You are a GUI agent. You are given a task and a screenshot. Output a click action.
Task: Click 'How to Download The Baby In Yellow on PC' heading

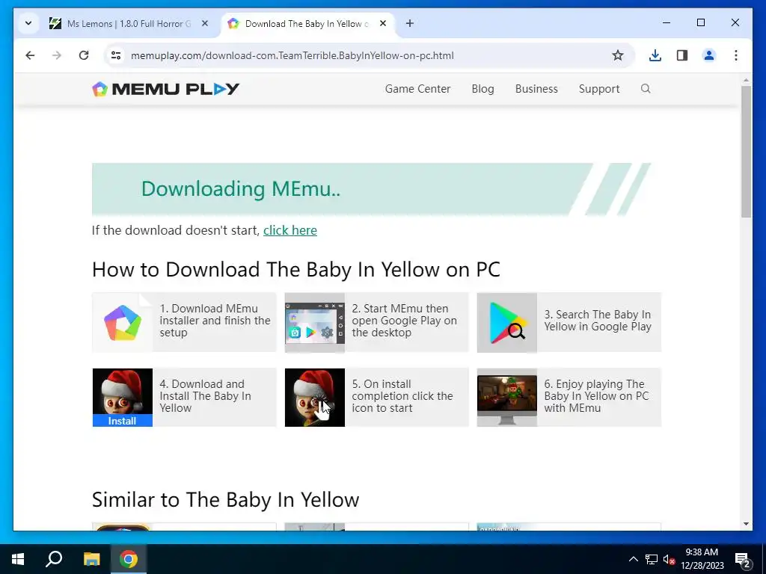tap(296, 269)
